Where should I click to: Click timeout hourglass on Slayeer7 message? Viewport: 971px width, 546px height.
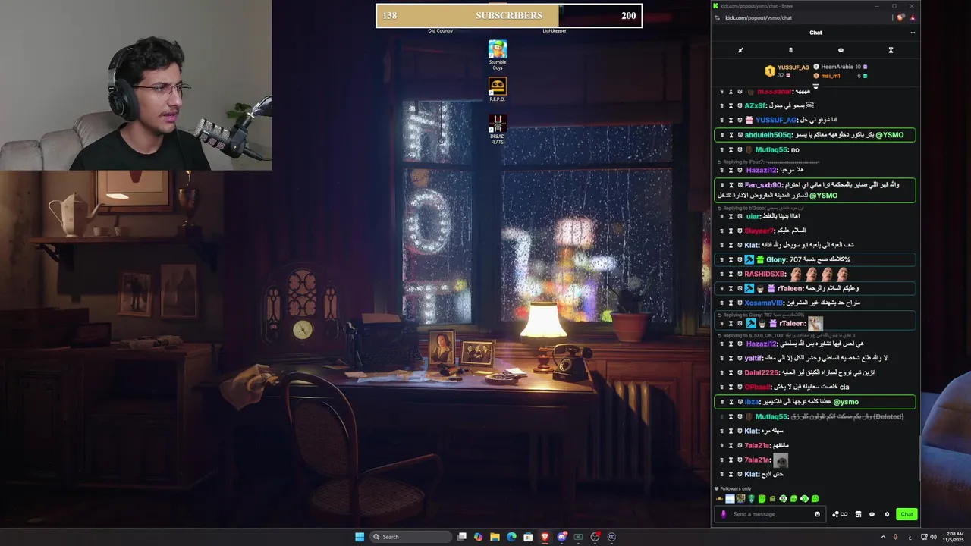[731, 231]
